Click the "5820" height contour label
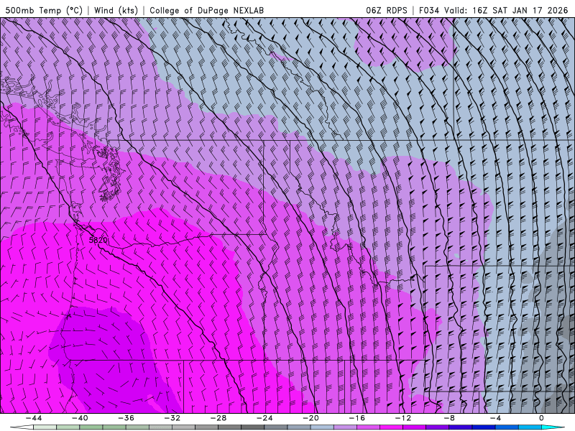The height and width of the screenshot is (431, 575). 98,241
